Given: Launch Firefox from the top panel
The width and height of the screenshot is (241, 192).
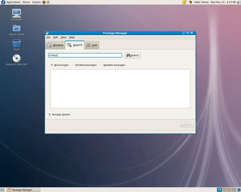Looking at the screenshot, I should point(44,2).
